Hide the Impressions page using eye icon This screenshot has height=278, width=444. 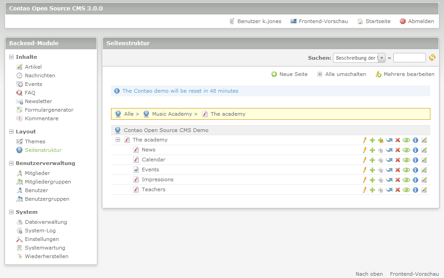(x=406, y=180)
